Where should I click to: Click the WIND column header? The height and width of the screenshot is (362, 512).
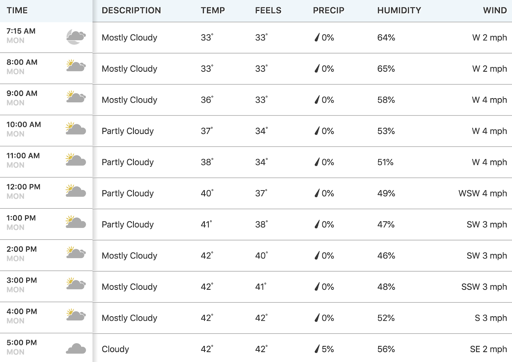[x=495, y=11]
